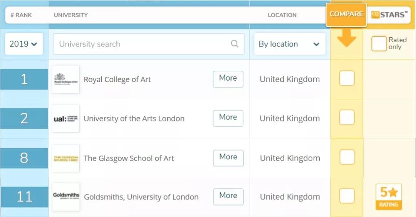This screenshot has width=416, height=217.
Task: Click the Compare tab header
Action: (x=346, y=15)
